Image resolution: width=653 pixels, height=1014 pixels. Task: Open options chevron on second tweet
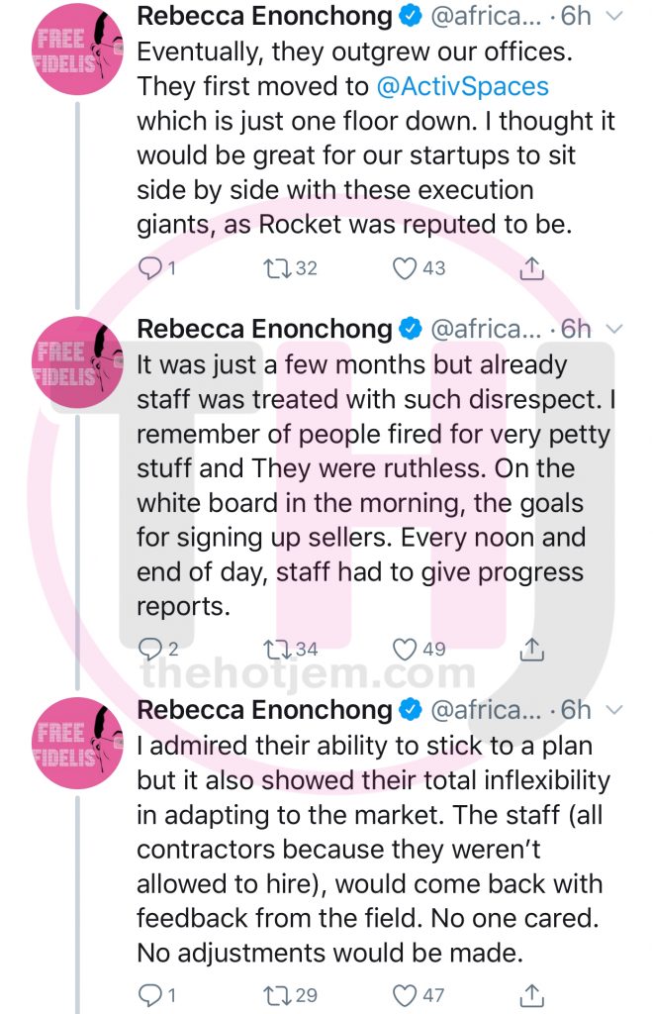click(614, 329)
